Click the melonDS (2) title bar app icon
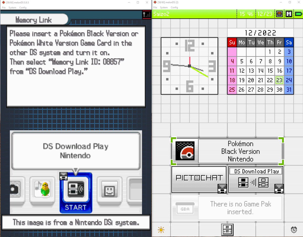The height and width of the screenshot is (237, 303). pyautogui.click(x=155, y=3)
